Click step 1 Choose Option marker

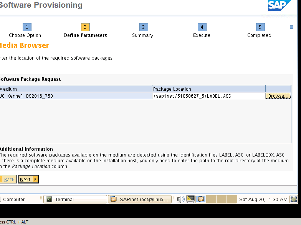pyautogui.click(x=27, y=27)
